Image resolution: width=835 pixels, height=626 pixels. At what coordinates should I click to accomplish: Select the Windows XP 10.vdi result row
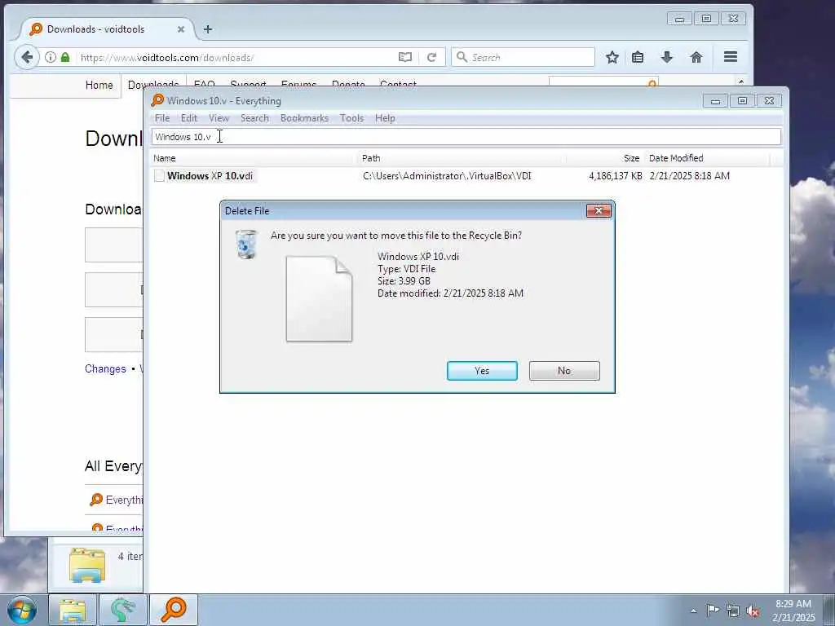(x=466, y=176)
